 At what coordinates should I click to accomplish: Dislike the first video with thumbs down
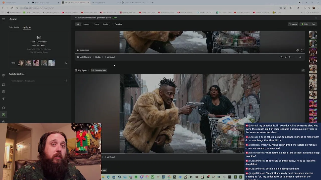click(285, 57)
